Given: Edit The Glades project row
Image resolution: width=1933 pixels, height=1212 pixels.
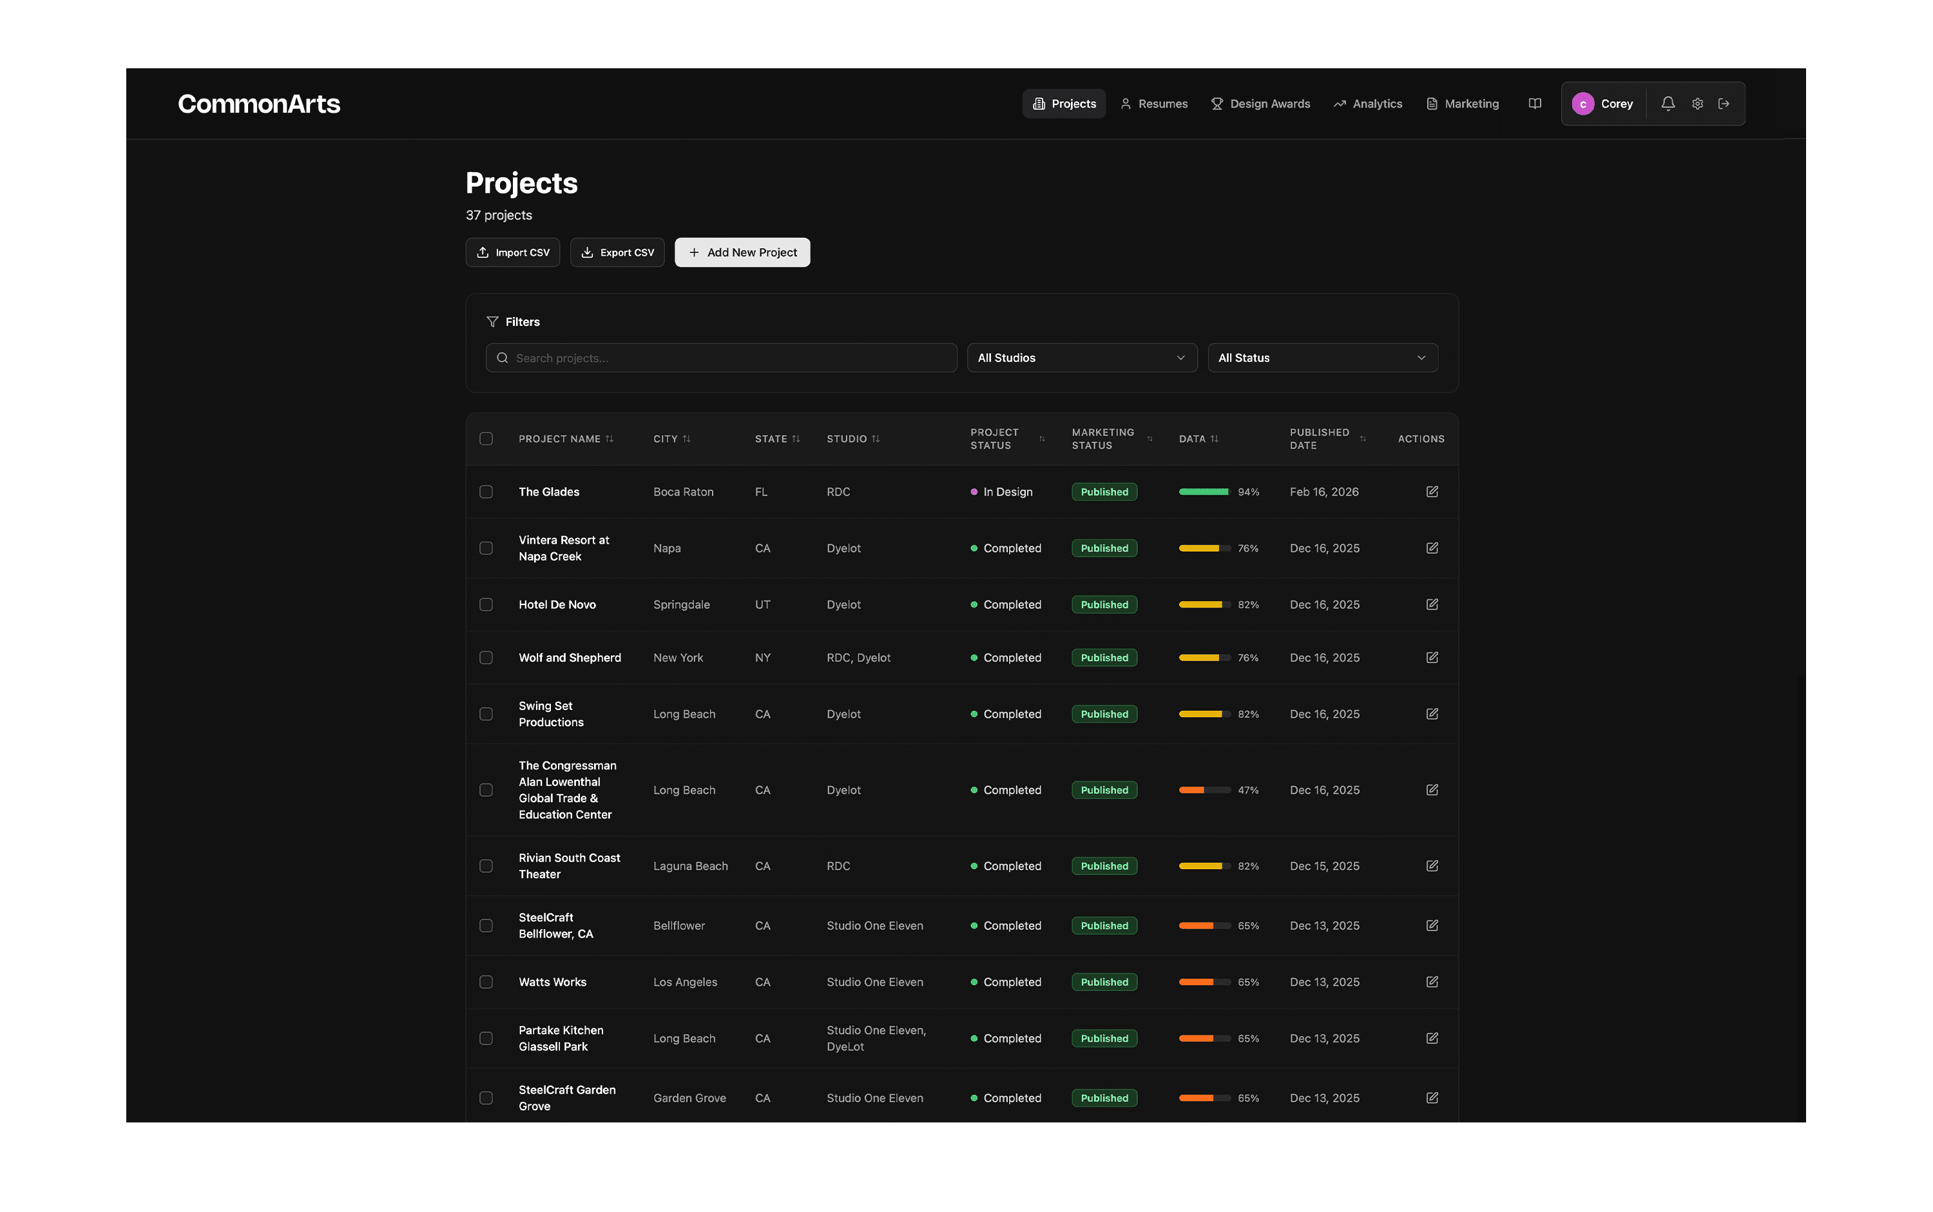Looking at the screenshot, I should (1431, 492).
